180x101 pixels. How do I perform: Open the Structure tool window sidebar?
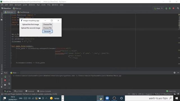pyautogui.click(x=2, y=69)
